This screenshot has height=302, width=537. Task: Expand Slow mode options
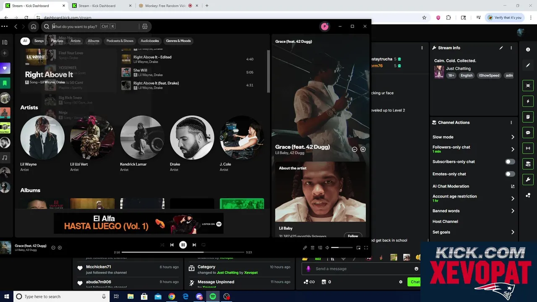click(x=513, y=137)
